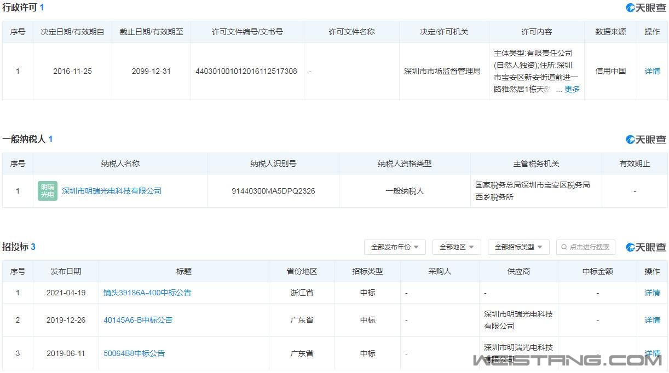669x373 pixels.
Task: Click the 信用中国 data source cell
Action: tap(610, 71)
